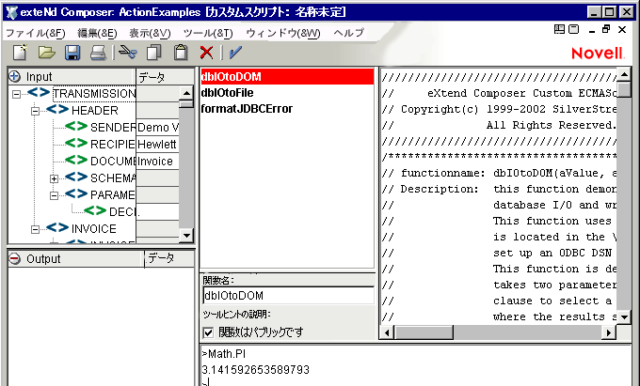Open the ウィンドウ menu
The width and height of the screenshot is (640, 386).
tap(283, 33)
